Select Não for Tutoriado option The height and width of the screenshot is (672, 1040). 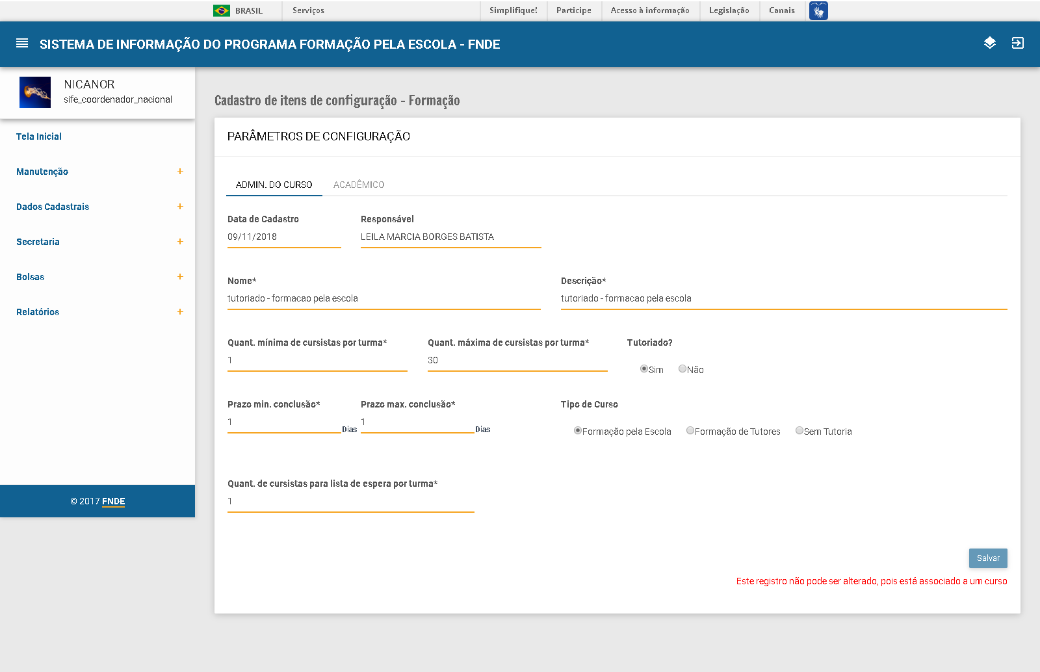[682, 368]
